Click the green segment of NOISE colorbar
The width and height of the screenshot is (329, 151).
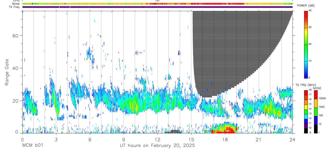click(x=315, y=112)
